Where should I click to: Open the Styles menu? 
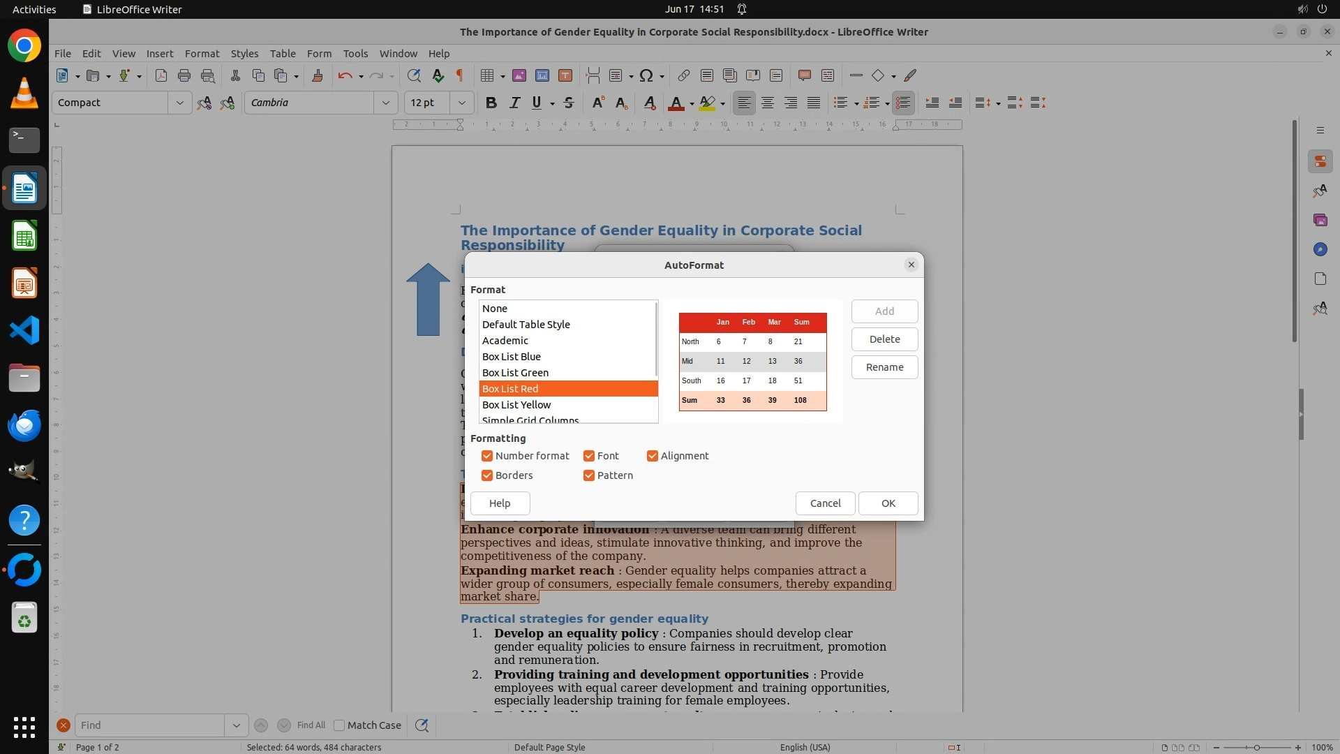[244, 53]
